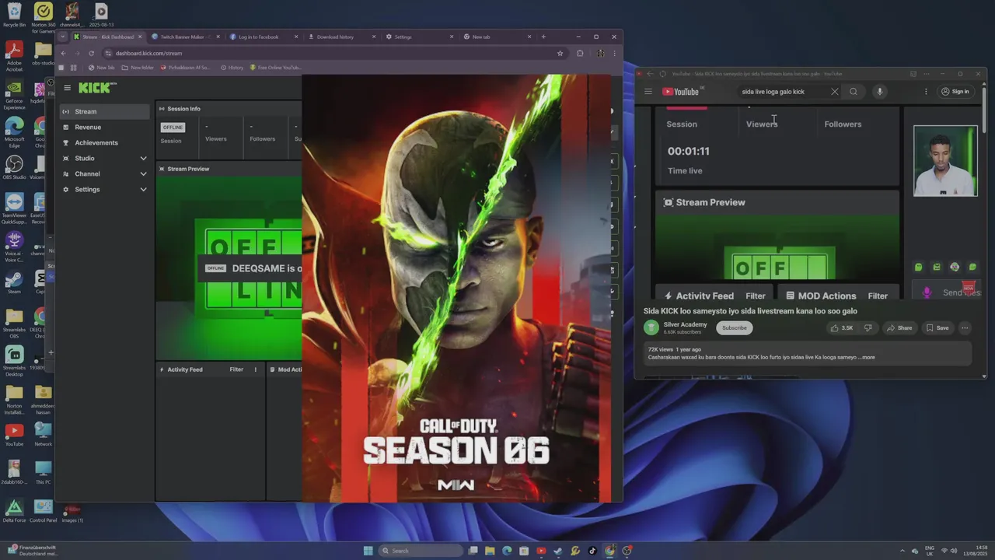
Task: Open Achievements in Kick sidebar
Action: (104, 142)
